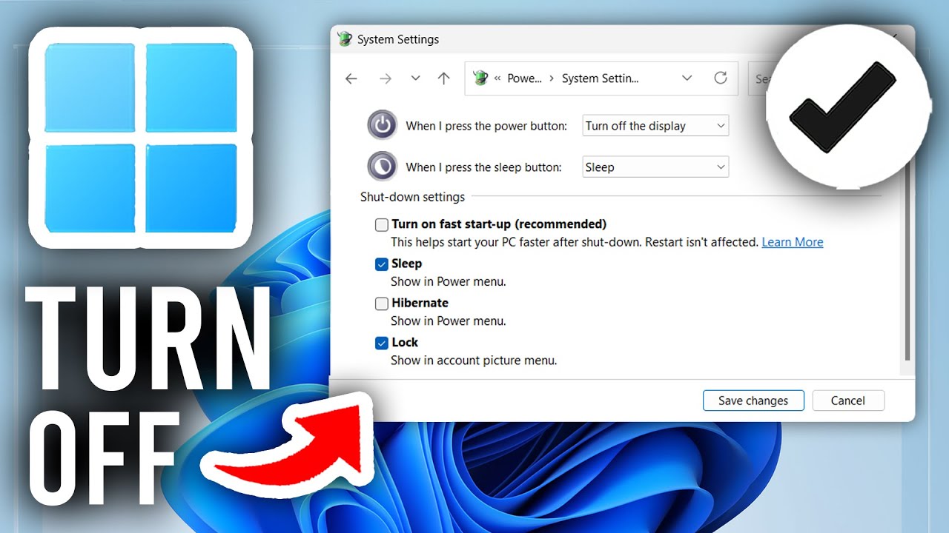Click the Save changes button
Screen dimensions: 949x533
pyautogui.click(x=753, y=400)
